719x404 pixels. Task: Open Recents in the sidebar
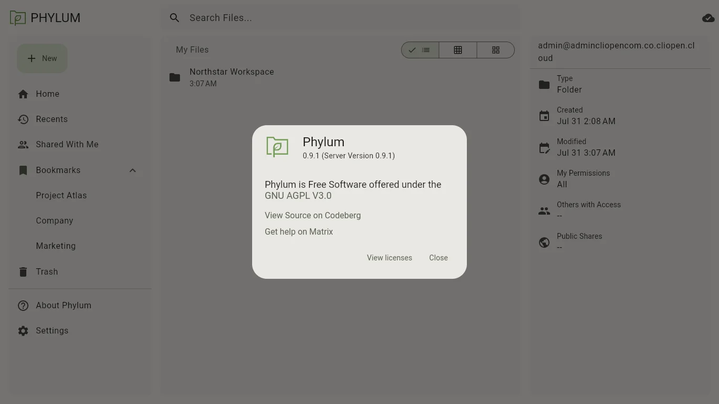(80, 119)
